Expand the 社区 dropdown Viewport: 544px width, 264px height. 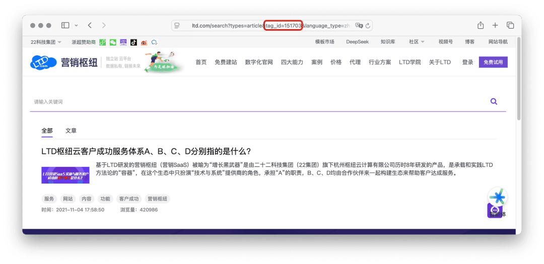(x=417, y=42)
